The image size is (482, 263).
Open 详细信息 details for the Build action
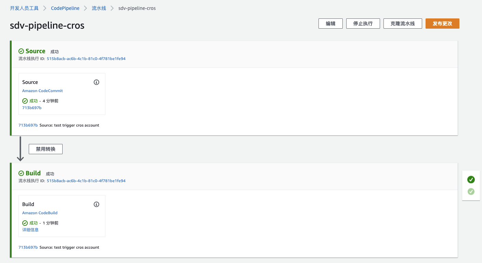point(30,230)
